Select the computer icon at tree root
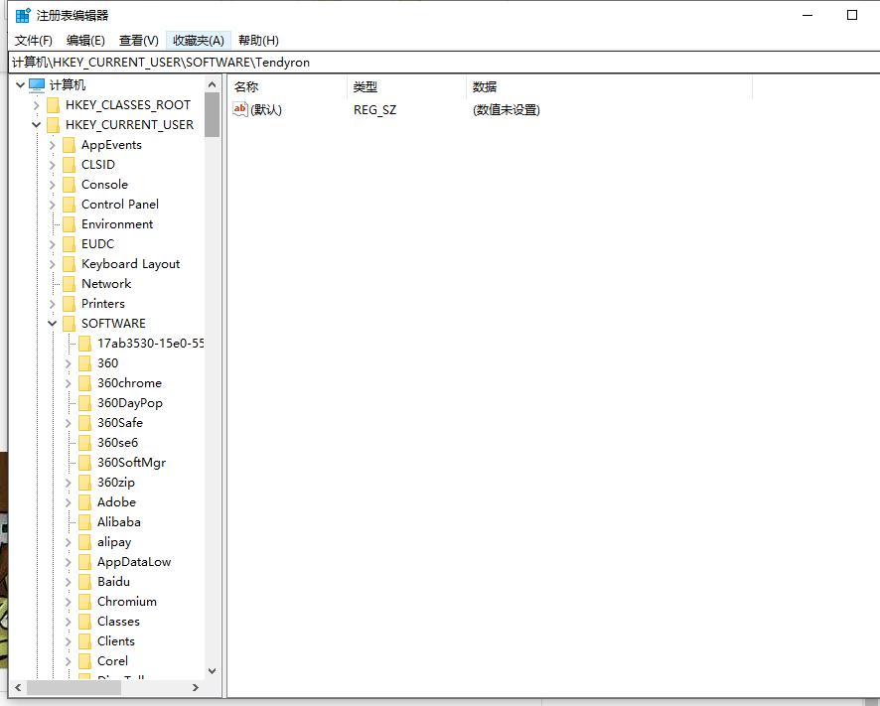 pos(37,85)
